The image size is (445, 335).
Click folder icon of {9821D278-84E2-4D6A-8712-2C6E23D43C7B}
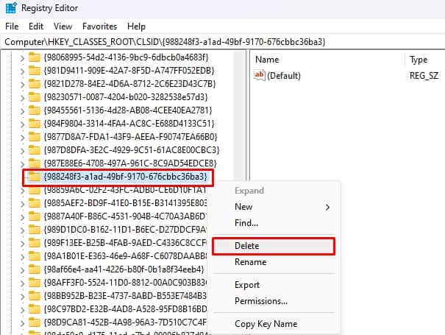35,84
